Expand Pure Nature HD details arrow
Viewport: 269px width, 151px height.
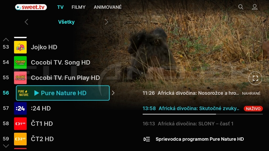click(113, 93)
